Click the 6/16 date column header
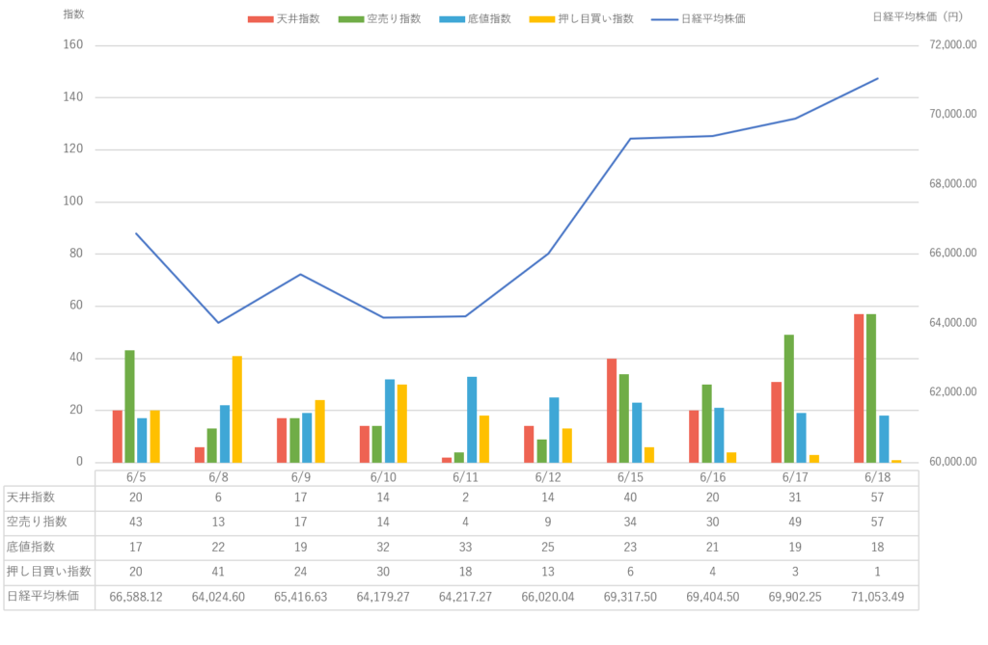988x645 pixels. pyautogui.click(x=713, y=477)
